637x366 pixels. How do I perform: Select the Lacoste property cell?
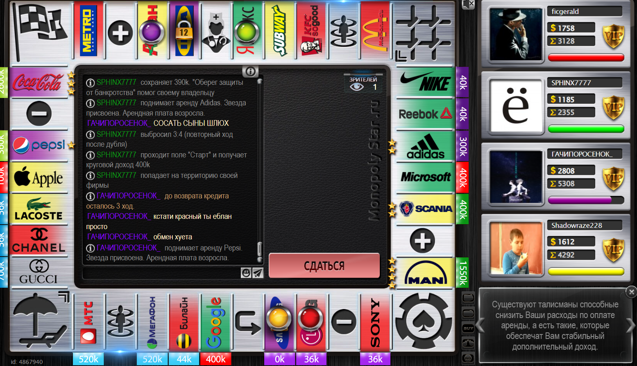pyautogui.click(x=39, y=209)
